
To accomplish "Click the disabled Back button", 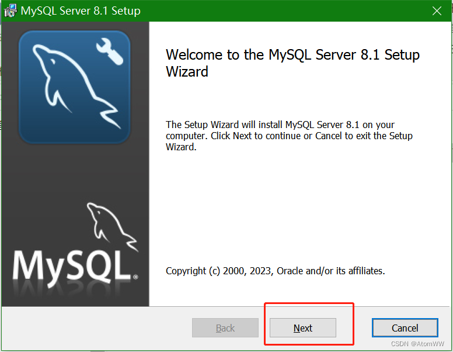I will click(225, 327).
